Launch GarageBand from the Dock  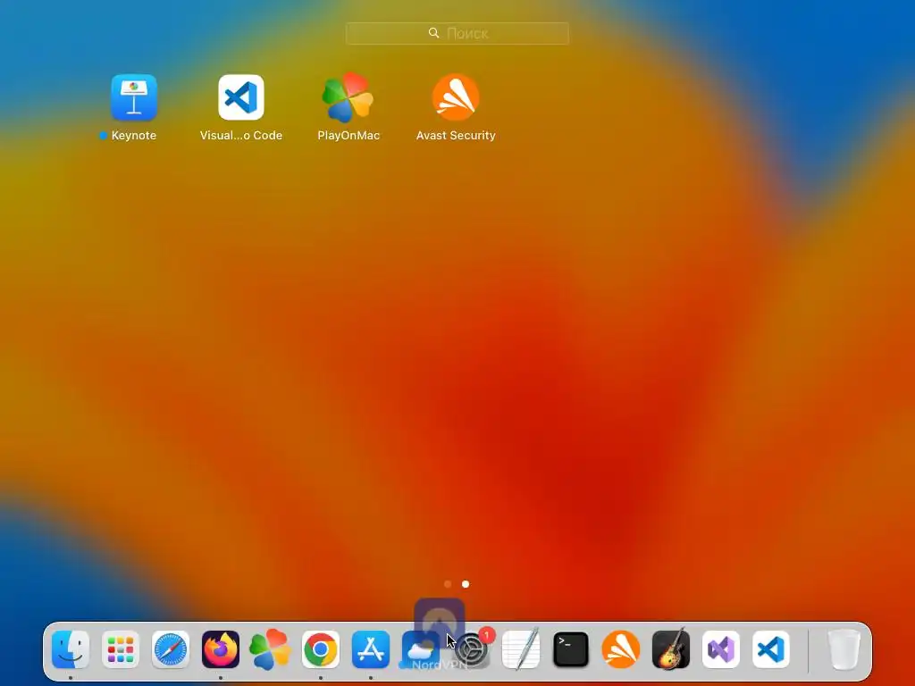click(671, 649)
